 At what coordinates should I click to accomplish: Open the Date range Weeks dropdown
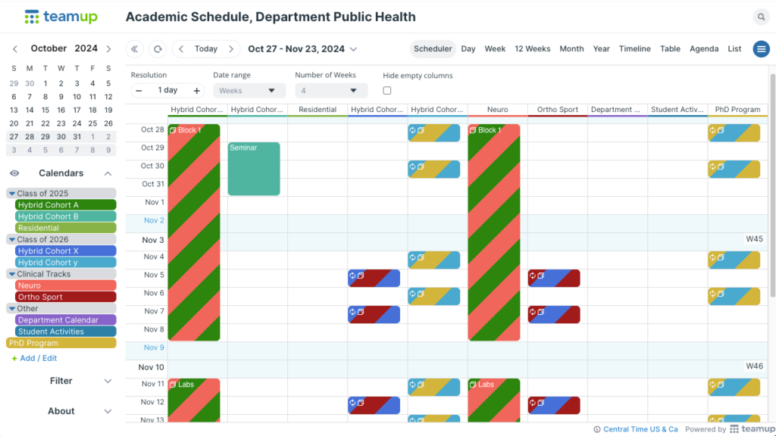249,89
